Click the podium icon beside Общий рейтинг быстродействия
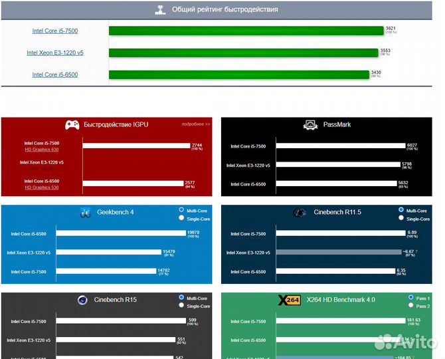 pos(159,10)
